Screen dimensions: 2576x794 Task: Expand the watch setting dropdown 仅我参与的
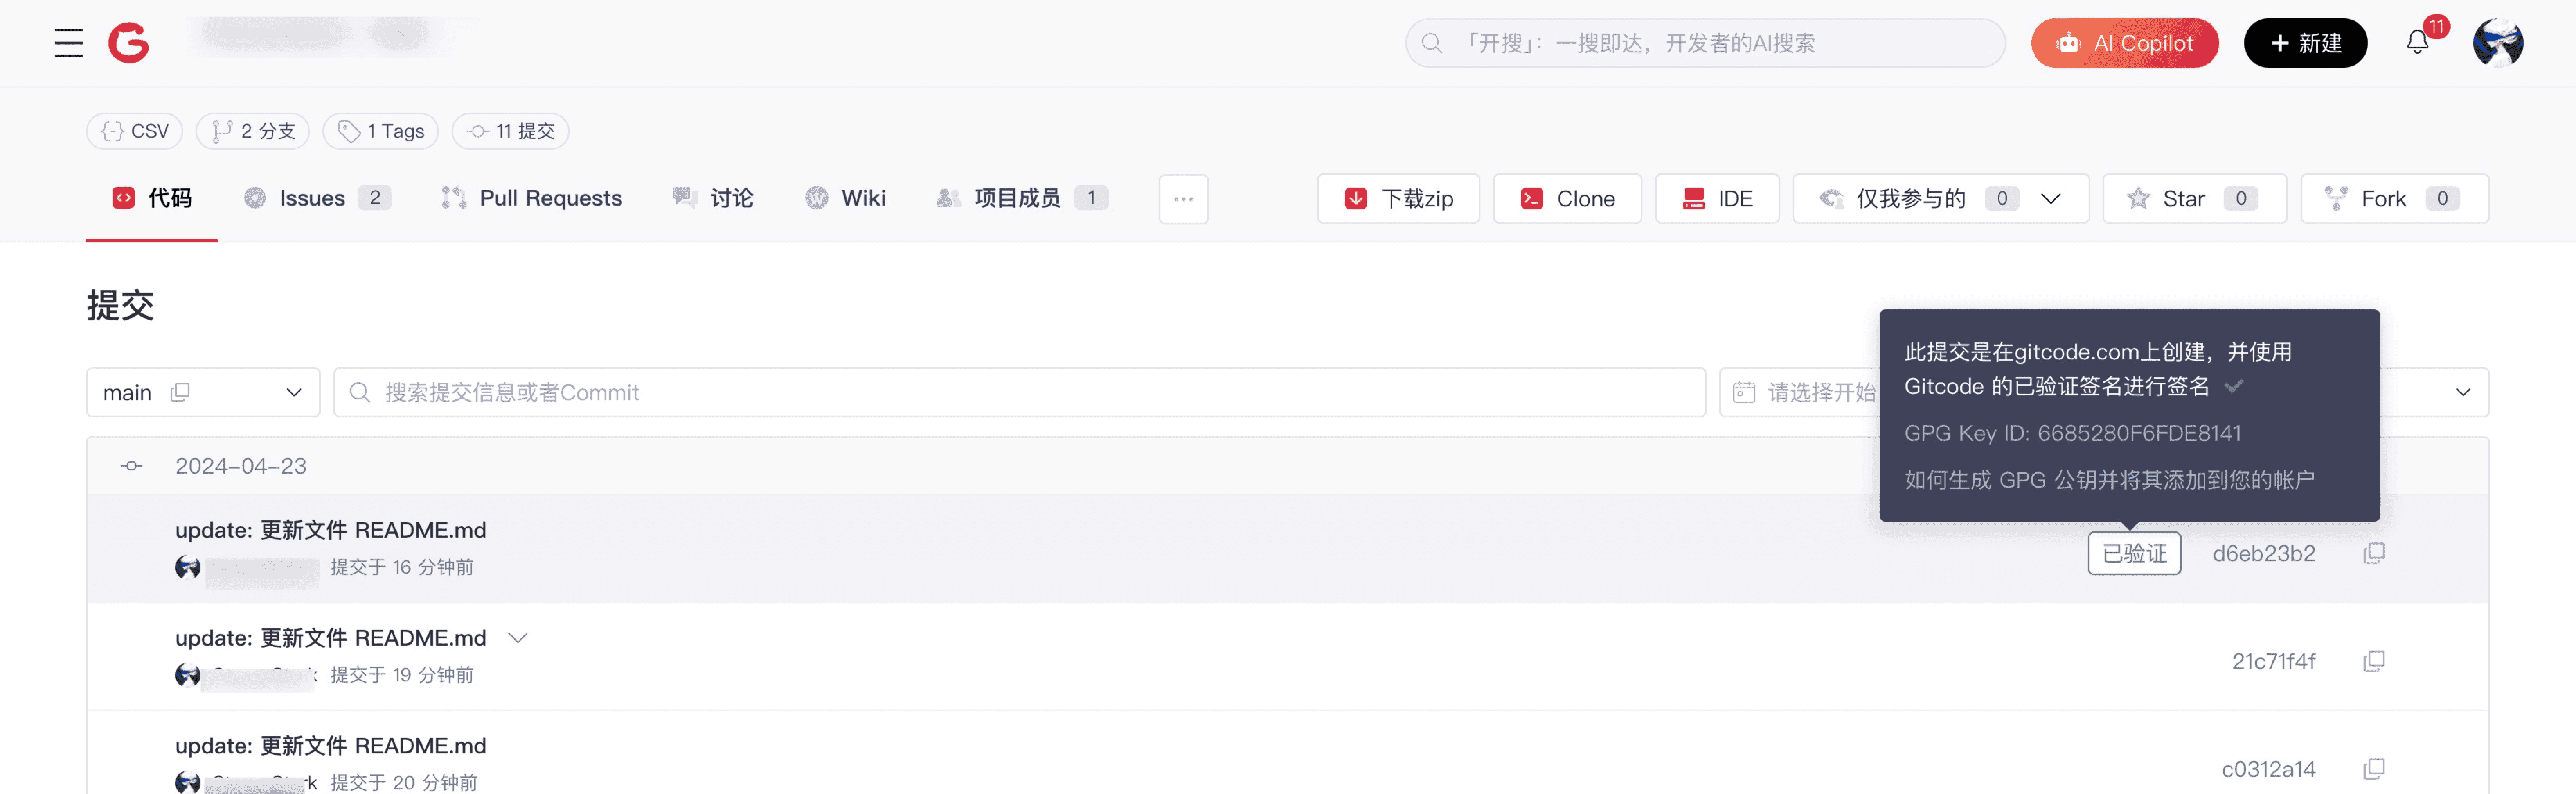point(2050,199)
